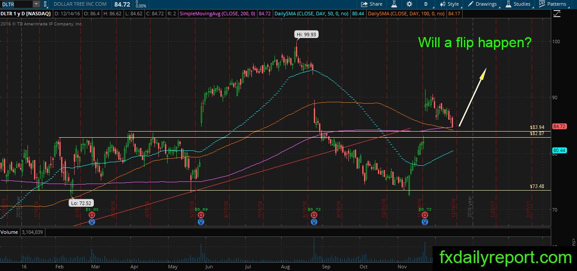
Task: Click the 100 level on price axis
Action: tap(557, 42)
